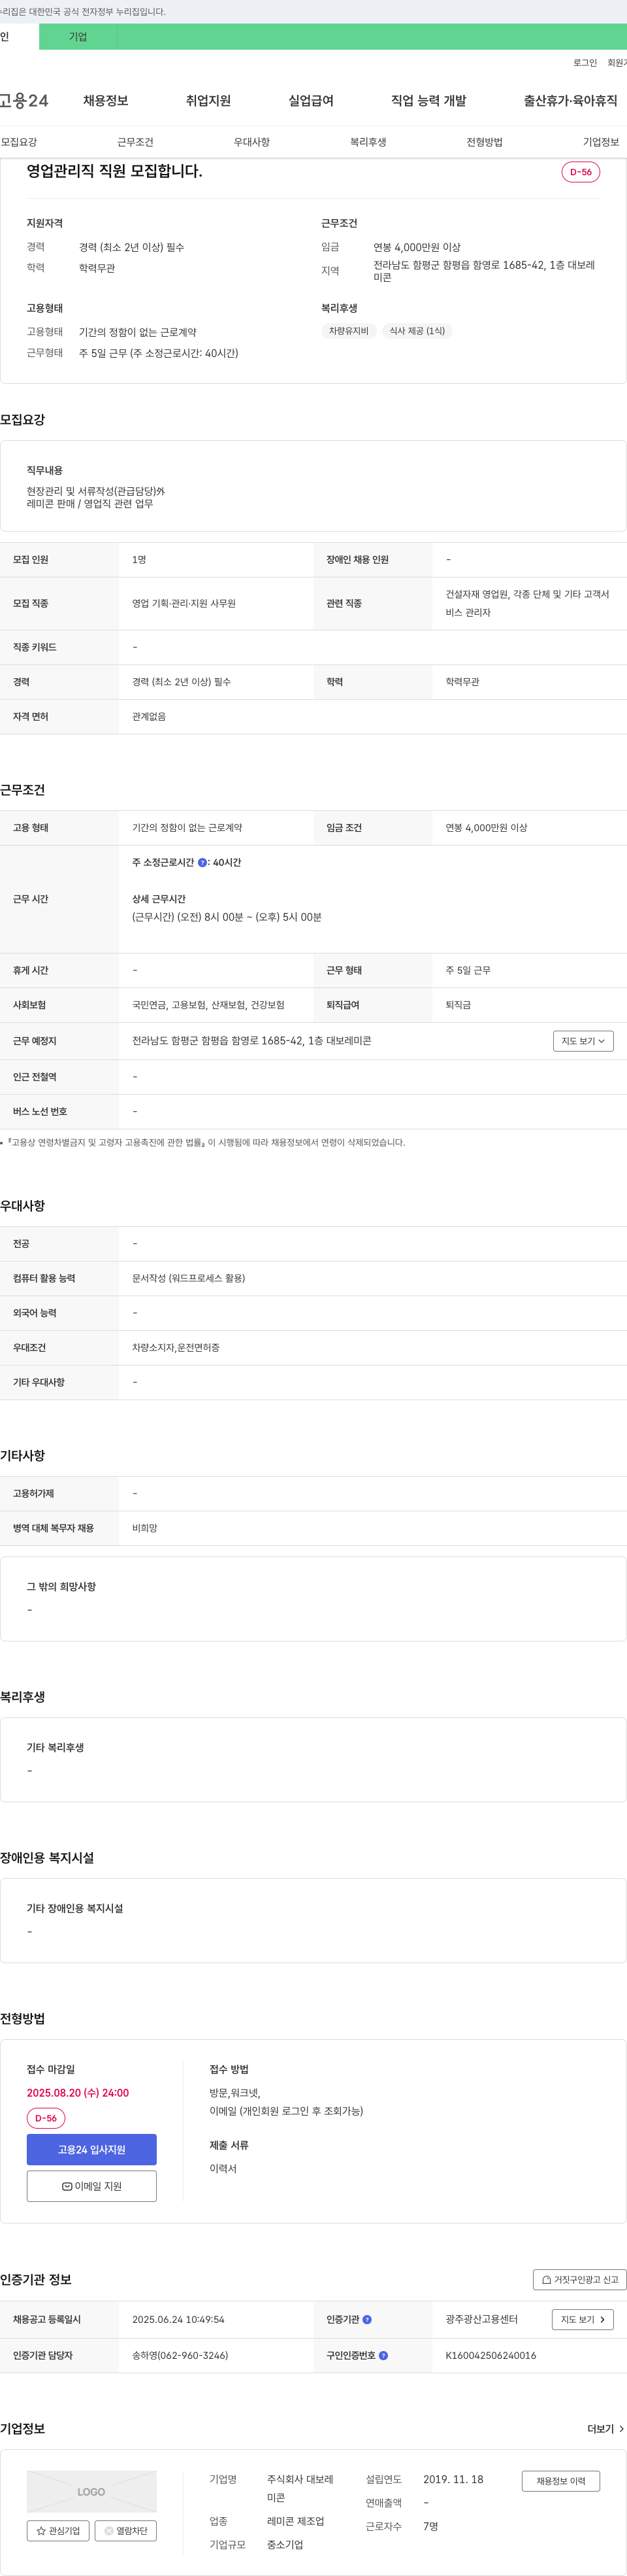
Task: Select contact text 송하영(062-960-3246)
Action: 180,2355
